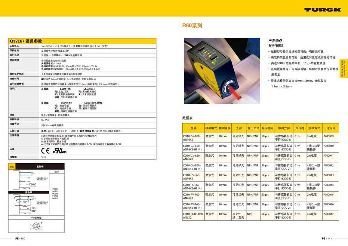Click the UL certification mark

60,151
